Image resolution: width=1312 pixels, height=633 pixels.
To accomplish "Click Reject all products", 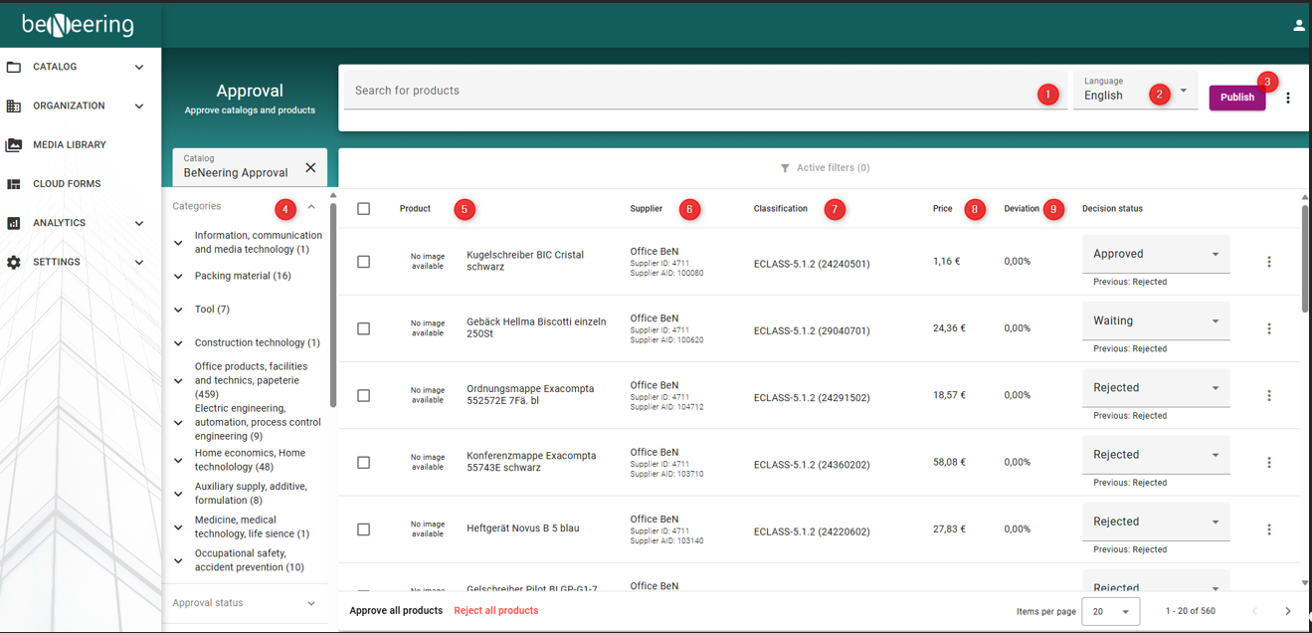I will [495, 611].
